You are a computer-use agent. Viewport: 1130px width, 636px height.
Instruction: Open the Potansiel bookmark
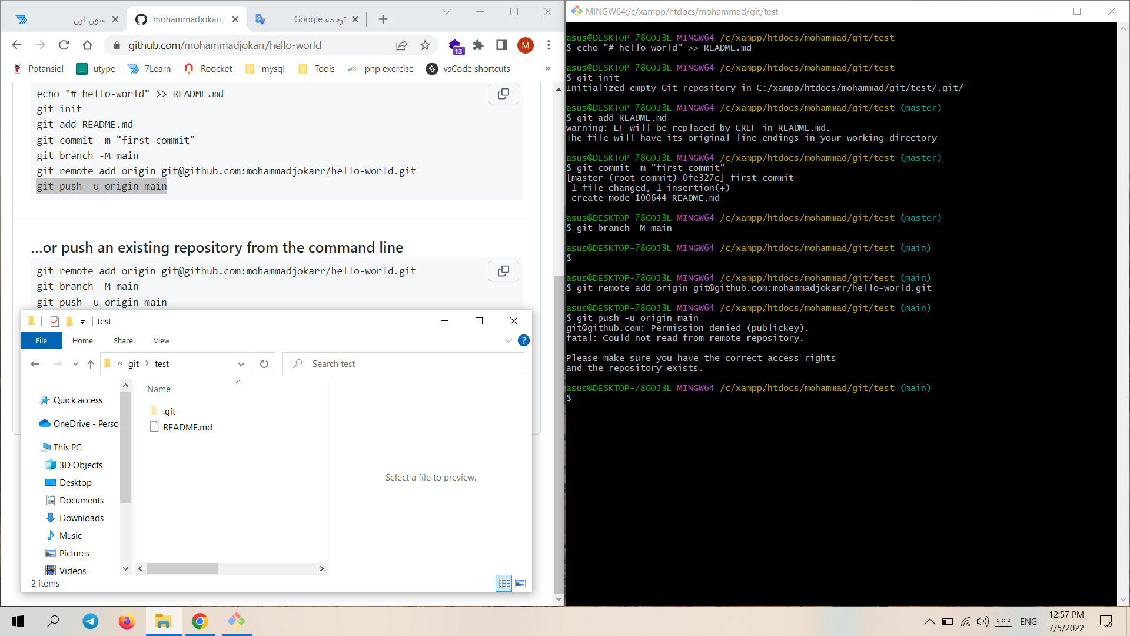click(x=39, y=69)
